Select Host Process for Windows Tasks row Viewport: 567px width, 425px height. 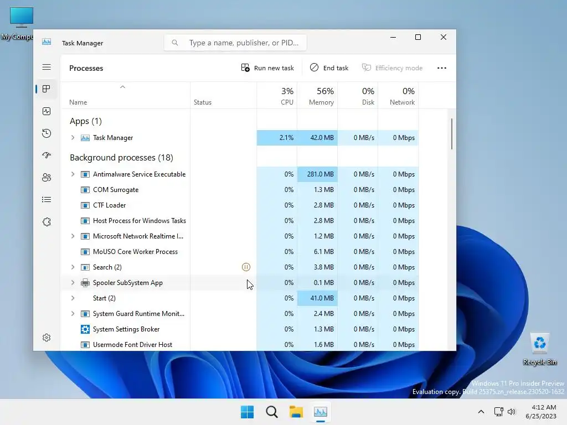(x=240, y=221)
